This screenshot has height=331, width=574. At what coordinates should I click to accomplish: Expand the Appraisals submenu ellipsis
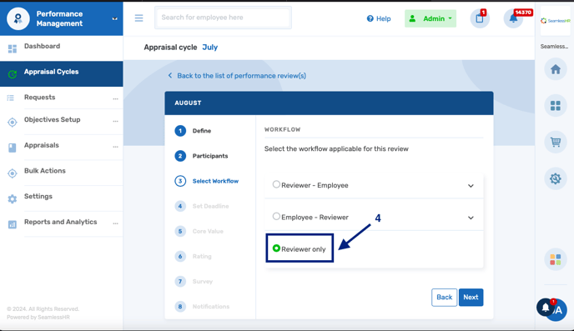[x=115, y=147]
